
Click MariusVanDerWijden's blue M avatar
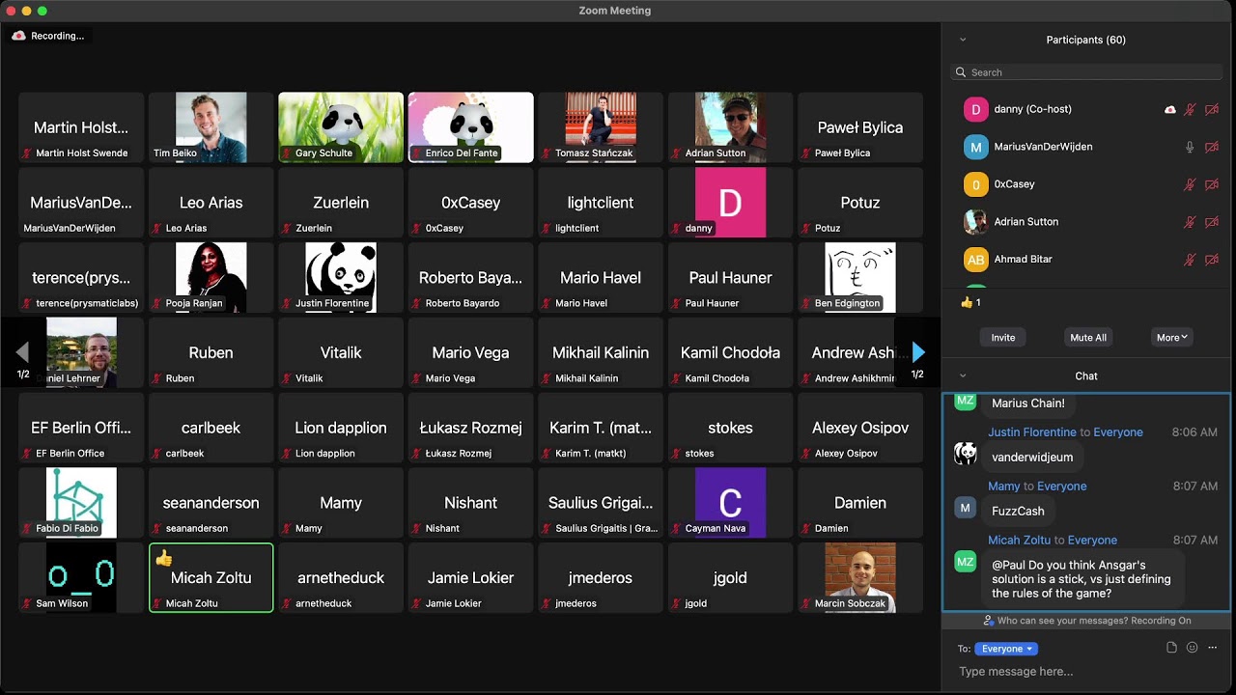pos(975,147)
